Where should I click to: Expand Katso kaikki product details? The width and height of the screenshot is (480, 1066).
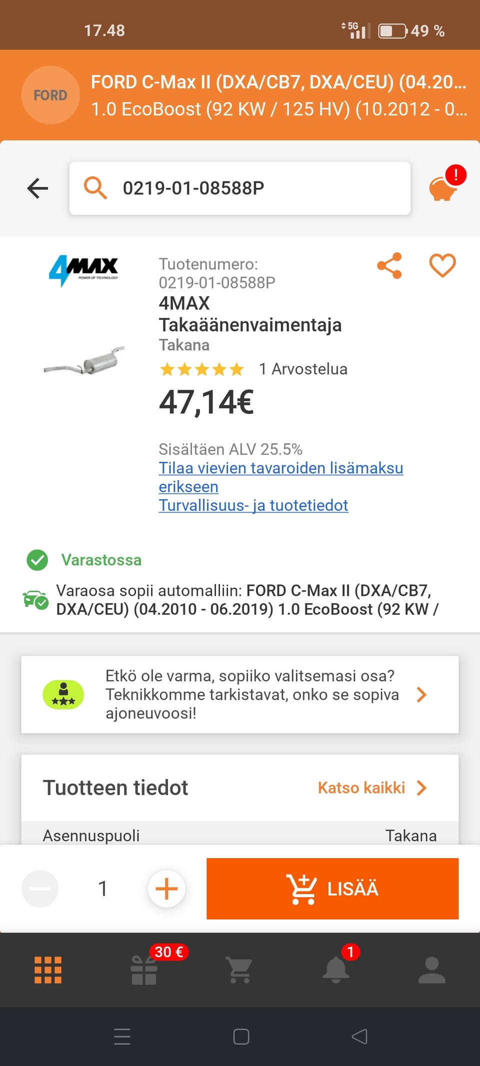(x=372, y=788)
